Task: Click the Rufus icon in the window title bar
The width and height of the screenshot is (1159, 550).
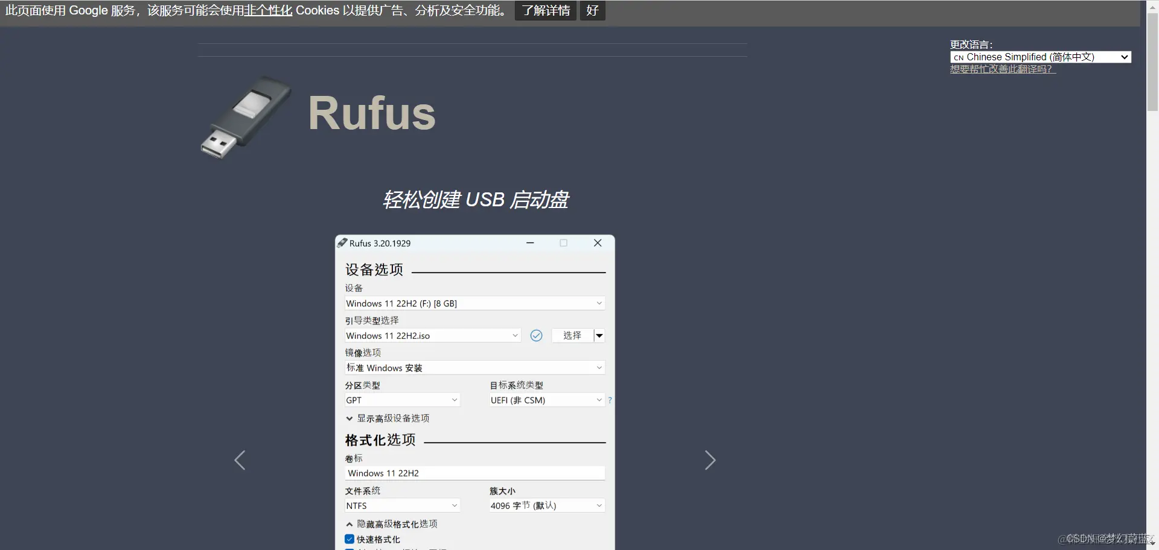Action: pyautogui.click(x=343, y=242)
